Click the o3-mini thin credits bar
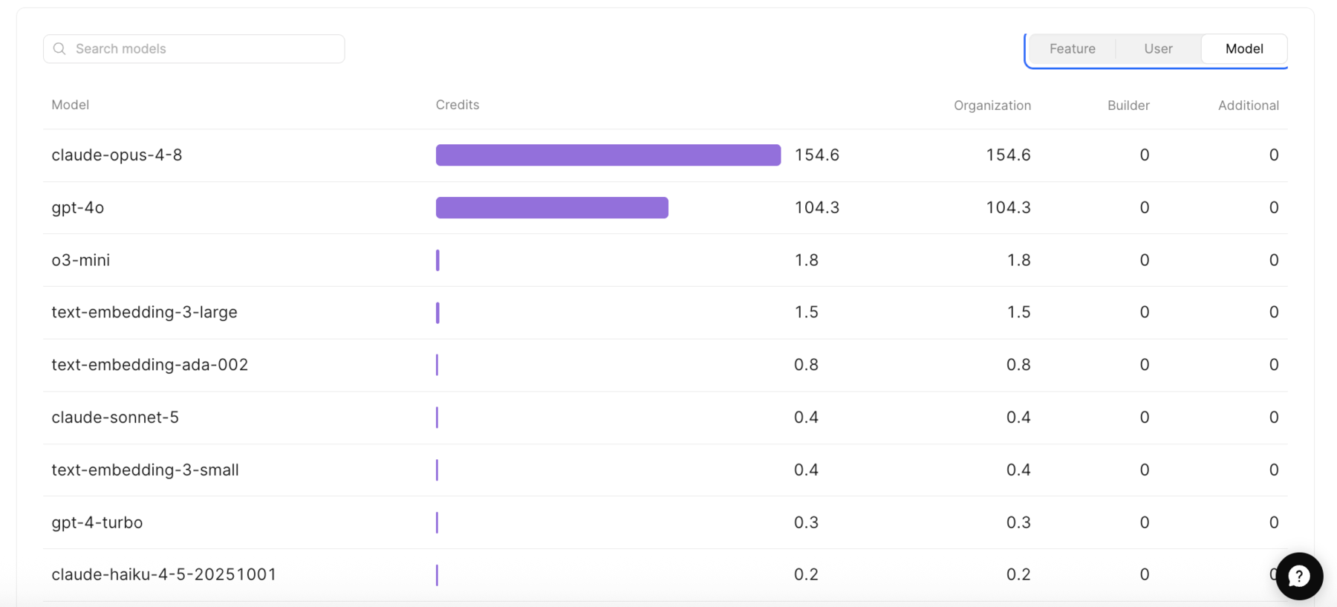Screen dimensions: 1337x607 438,260
